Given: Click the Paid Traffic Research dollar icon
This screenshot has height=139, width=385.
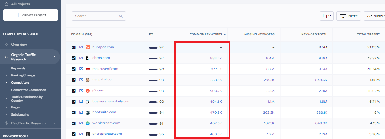Looking at the screenshot, I should click(7, 123).
